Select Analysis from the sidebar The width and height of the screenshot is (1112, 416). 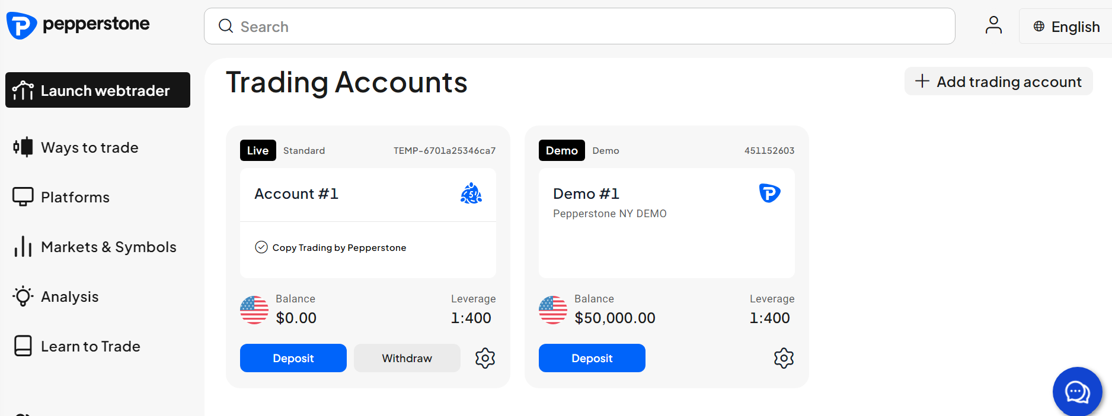[x=69, y=296]
